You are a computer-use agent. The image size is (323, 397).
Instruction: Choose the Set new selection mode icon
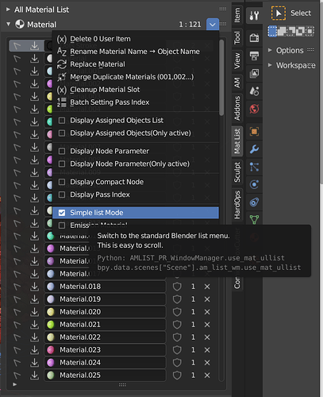(x=272, y=31)
